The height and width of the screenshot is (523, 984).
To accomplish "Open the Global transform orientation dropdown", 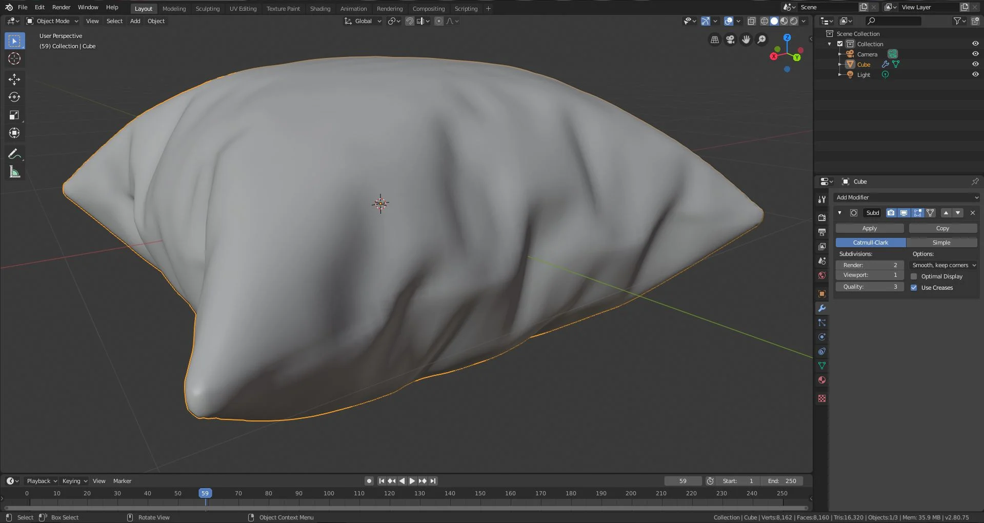I will pyautogui.click(x=363, y=21).
